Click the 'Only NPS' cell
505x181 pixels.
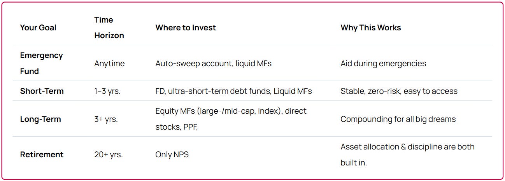coord(172,155)
